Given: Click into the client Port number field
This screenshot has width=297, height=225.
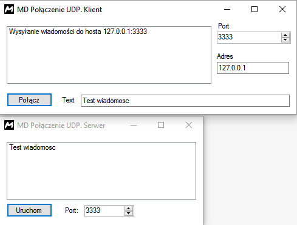Looking at the screenshot, I should pyautogui.click(x=249, y=37).
